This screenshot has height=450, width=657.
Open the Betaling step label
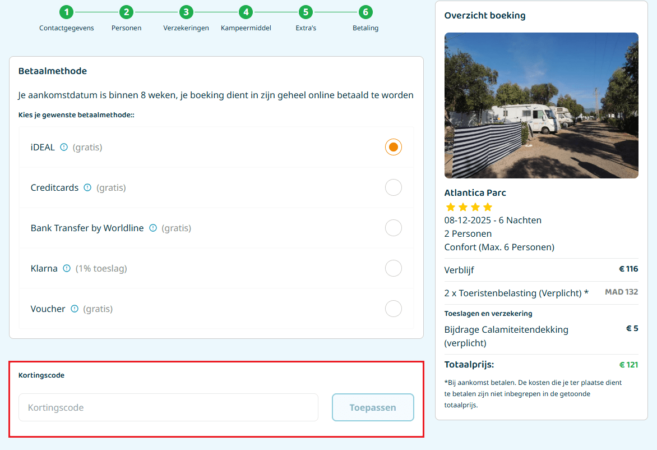pos(365,27)
